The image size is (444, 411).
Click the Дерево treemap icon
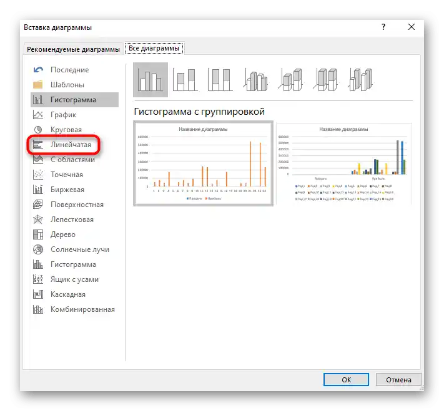(38, 235)
